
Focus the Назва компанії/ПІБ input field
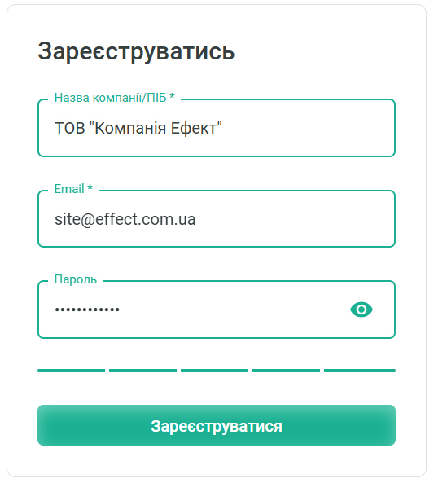217,128
